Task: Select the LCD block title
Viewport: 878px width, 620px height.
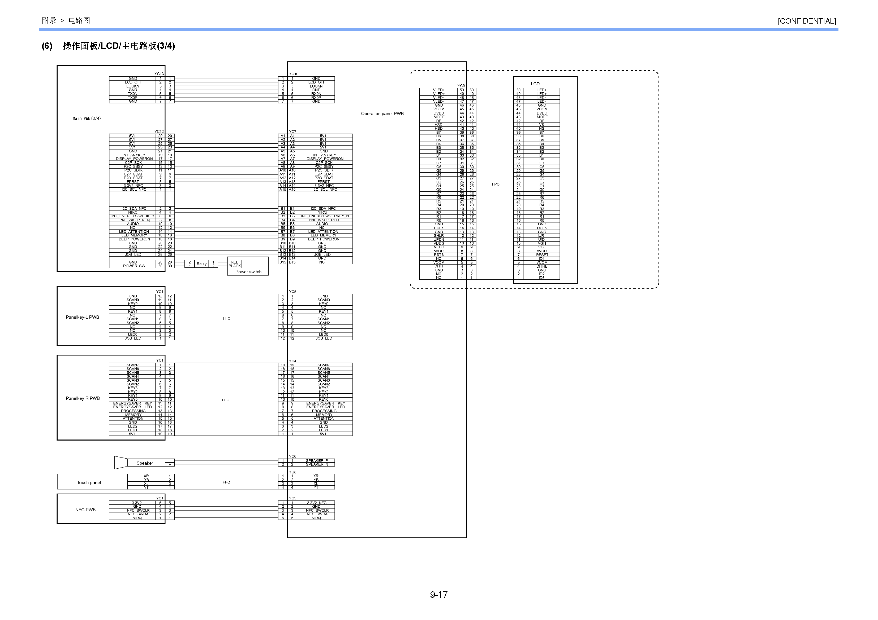Action: pos(535,84)
